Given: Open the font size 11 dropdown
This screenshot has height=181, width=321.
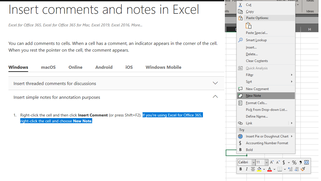Looking at the screenshot, I should click(x=266, y=162).
